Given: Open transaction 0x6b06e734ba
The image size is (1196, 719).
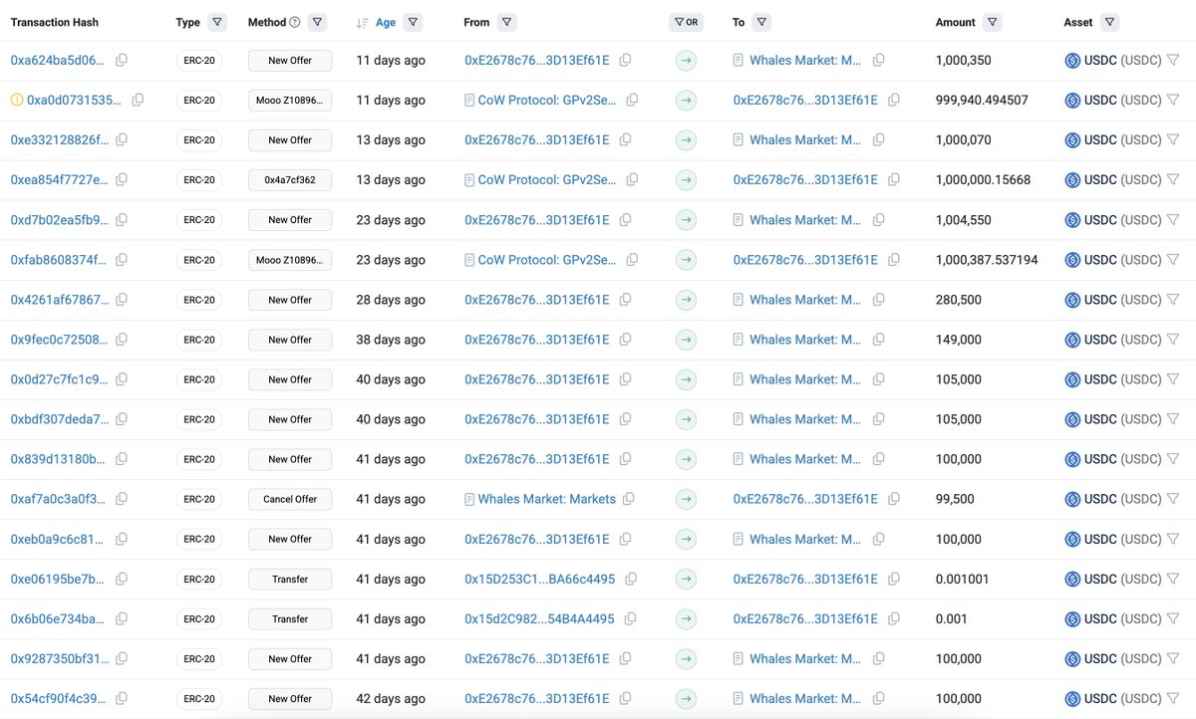Looking at the screenshot, I should pos(58,618).
